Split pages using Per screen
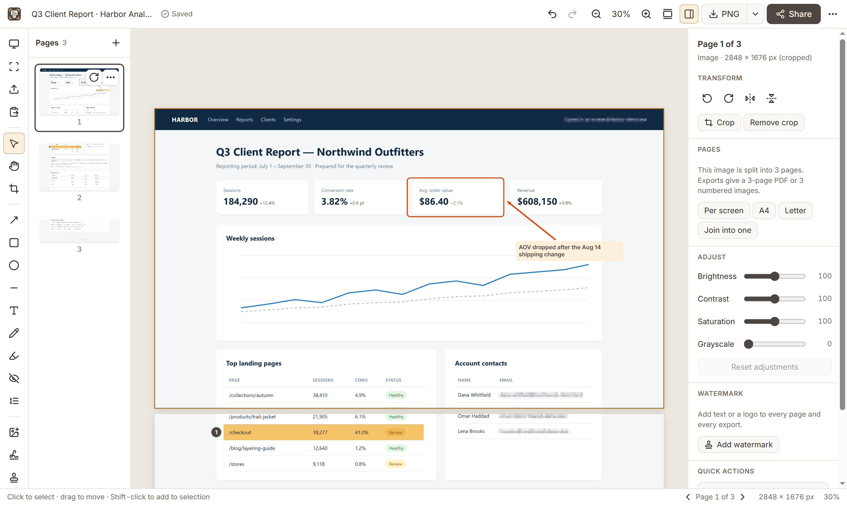Screen dimensions: 847x505 [x=724, y=211]
